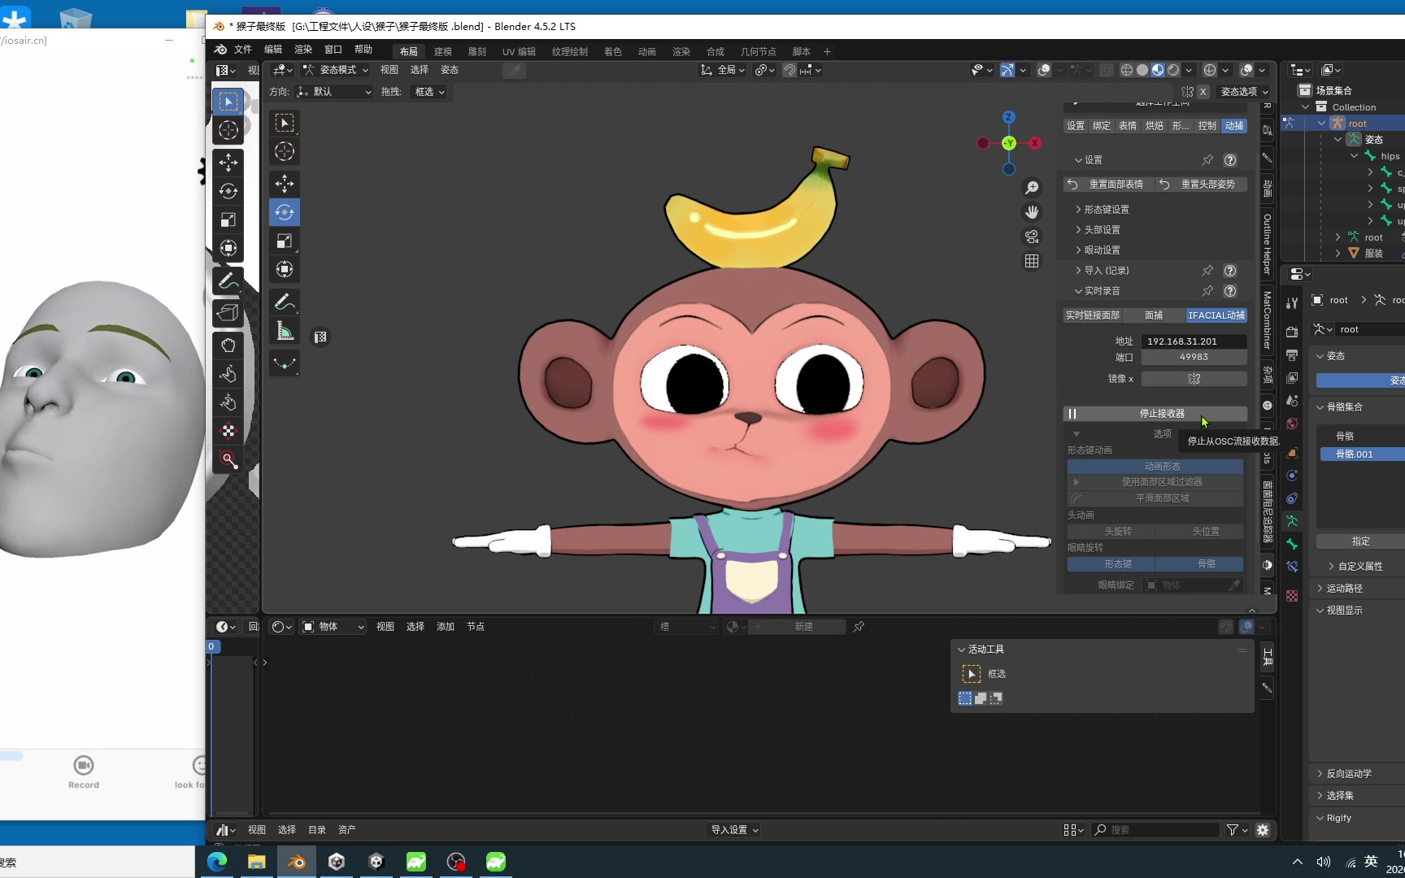
Task: Collapse the Collection tree in outliner
Action: click(x=1306, y=107)
